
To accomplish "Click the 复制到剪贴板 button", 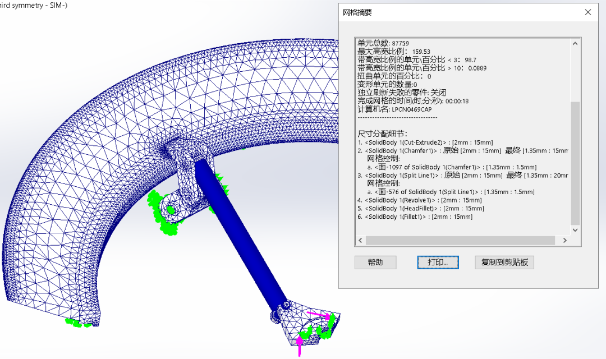I will (504, 262).
